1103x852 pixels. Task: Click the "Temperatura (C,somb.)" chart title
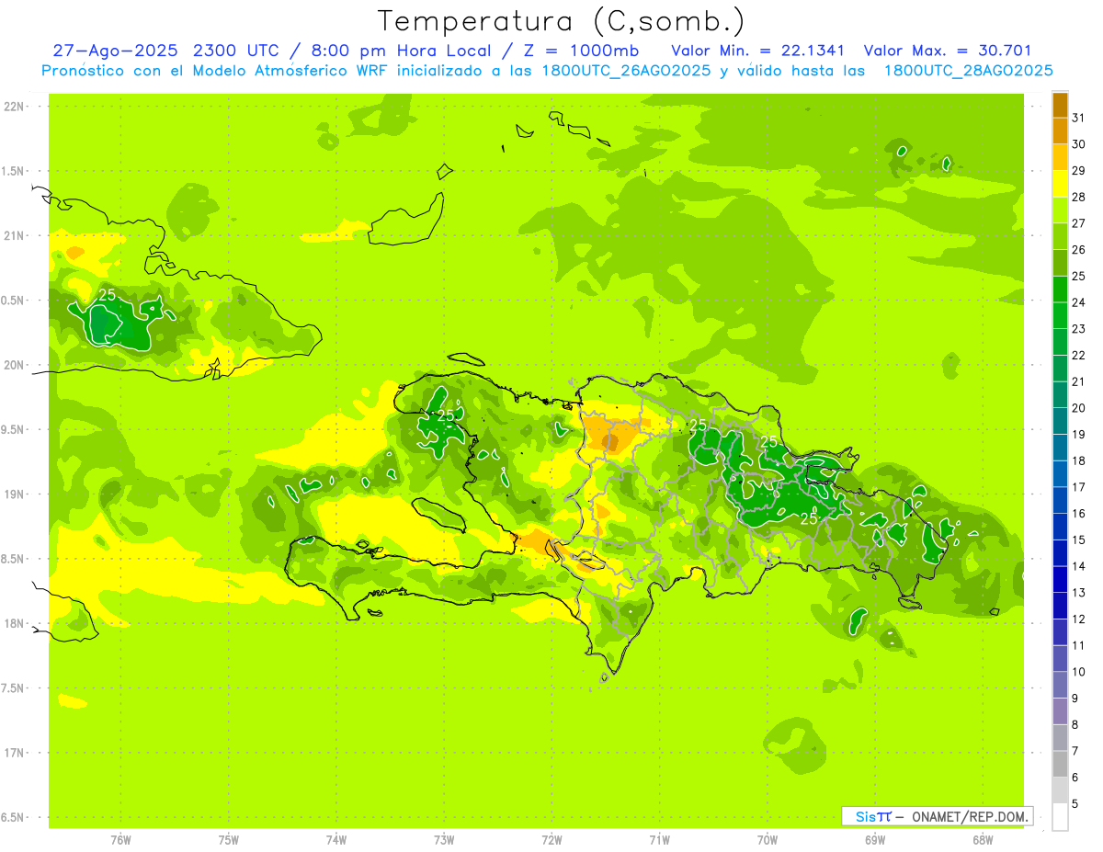click(x=561, y=21)
